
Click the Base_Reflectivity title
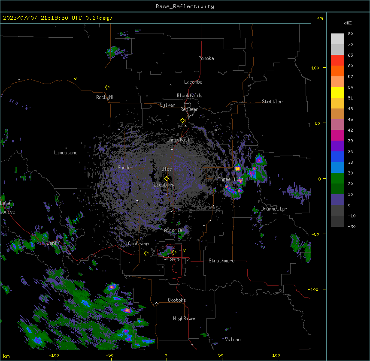185,6
